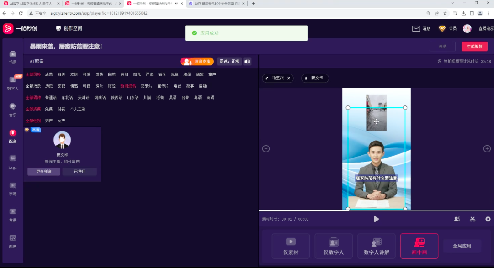494x268 pixels.
Task: Click the 预览 preview button
Action: point(442,46)
